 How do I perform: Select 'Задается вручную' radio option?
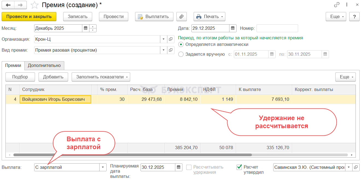[x=181, y=54]
